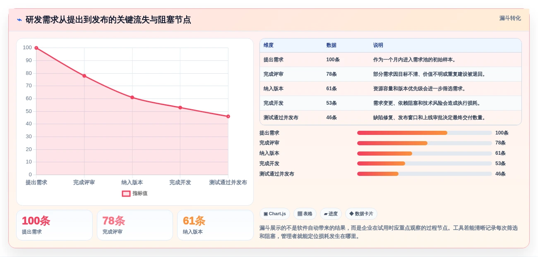Click the 进度 tag chip
The height and width of the screenshot is (257, 538).
pos(331,214)
